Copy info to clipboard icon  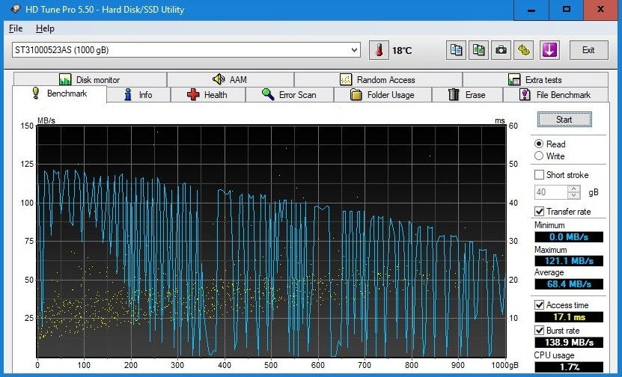pyautogui.click(x=456, y=50)
